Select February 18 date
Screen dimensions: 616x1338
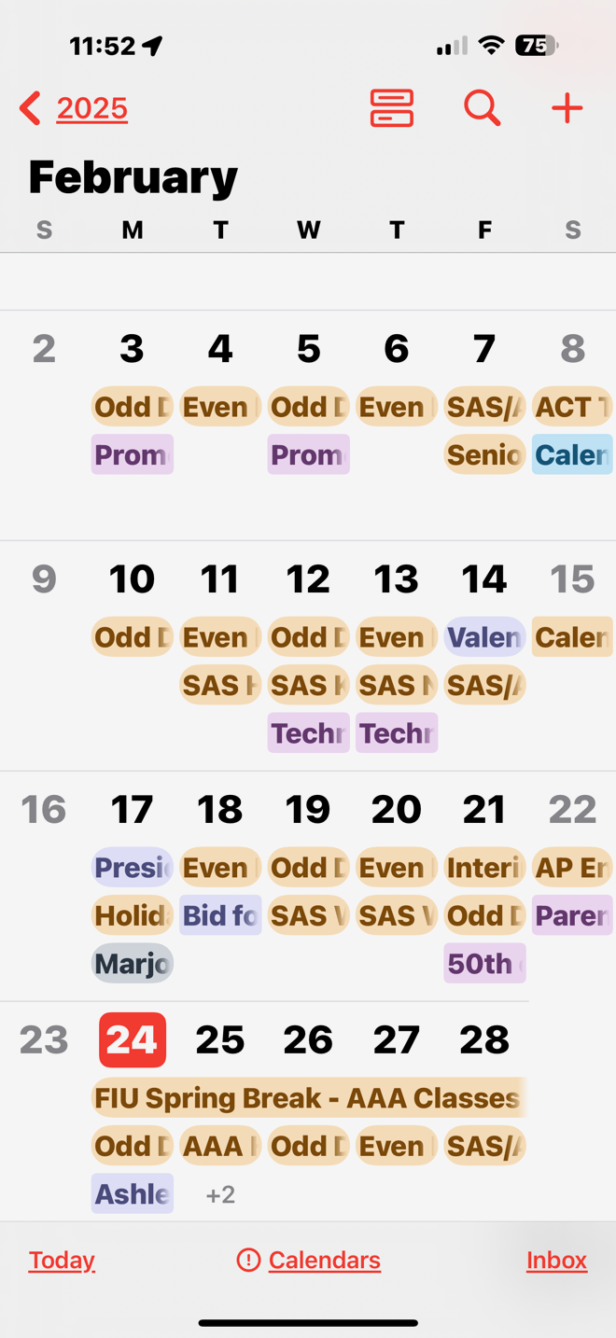[x=220, y=809]
